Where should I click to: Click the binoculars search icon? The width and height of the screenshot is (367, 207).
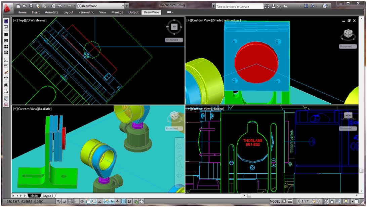click(x=267, y=6)
